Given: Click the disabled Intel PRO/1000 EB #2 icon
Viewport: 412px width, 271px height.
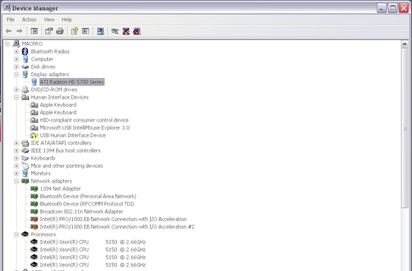Looking at the screenshot, I should click(34, 227).
